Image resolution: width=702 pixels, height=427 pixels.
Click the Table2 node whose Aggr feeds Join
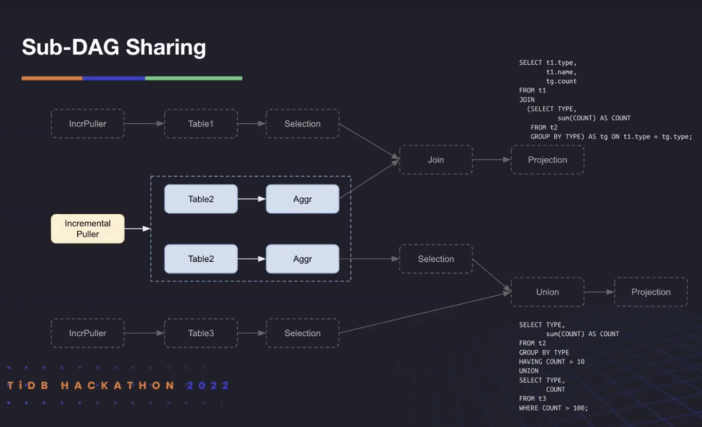(x=201, y=199)
